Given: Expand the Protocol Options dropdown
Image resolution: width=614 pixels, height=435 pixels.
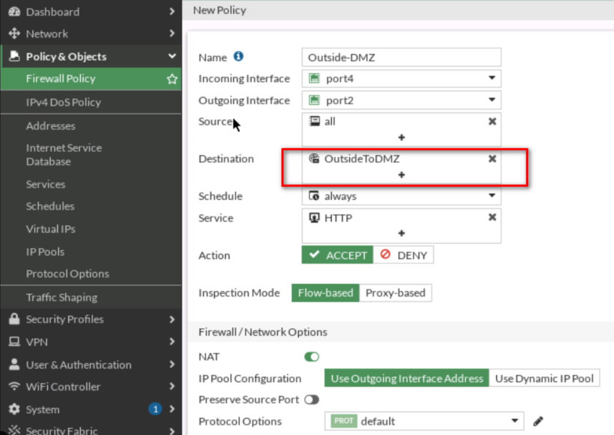Looking at the screenshot, I should [514, 421].
